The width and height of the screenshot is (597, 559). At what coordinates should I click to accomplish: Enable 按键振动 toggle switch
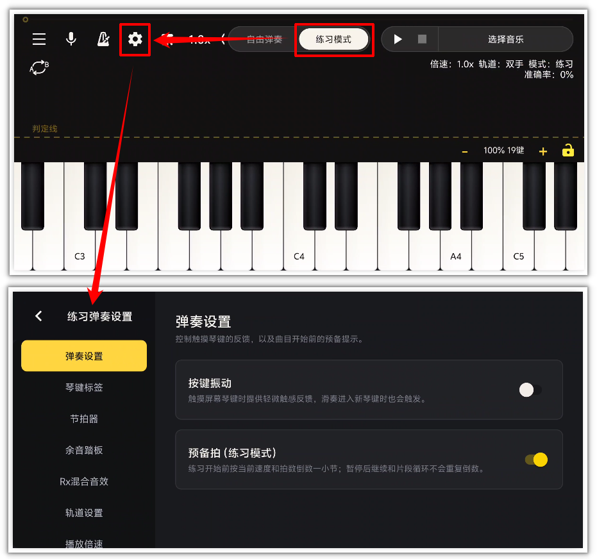click(530, 390)
